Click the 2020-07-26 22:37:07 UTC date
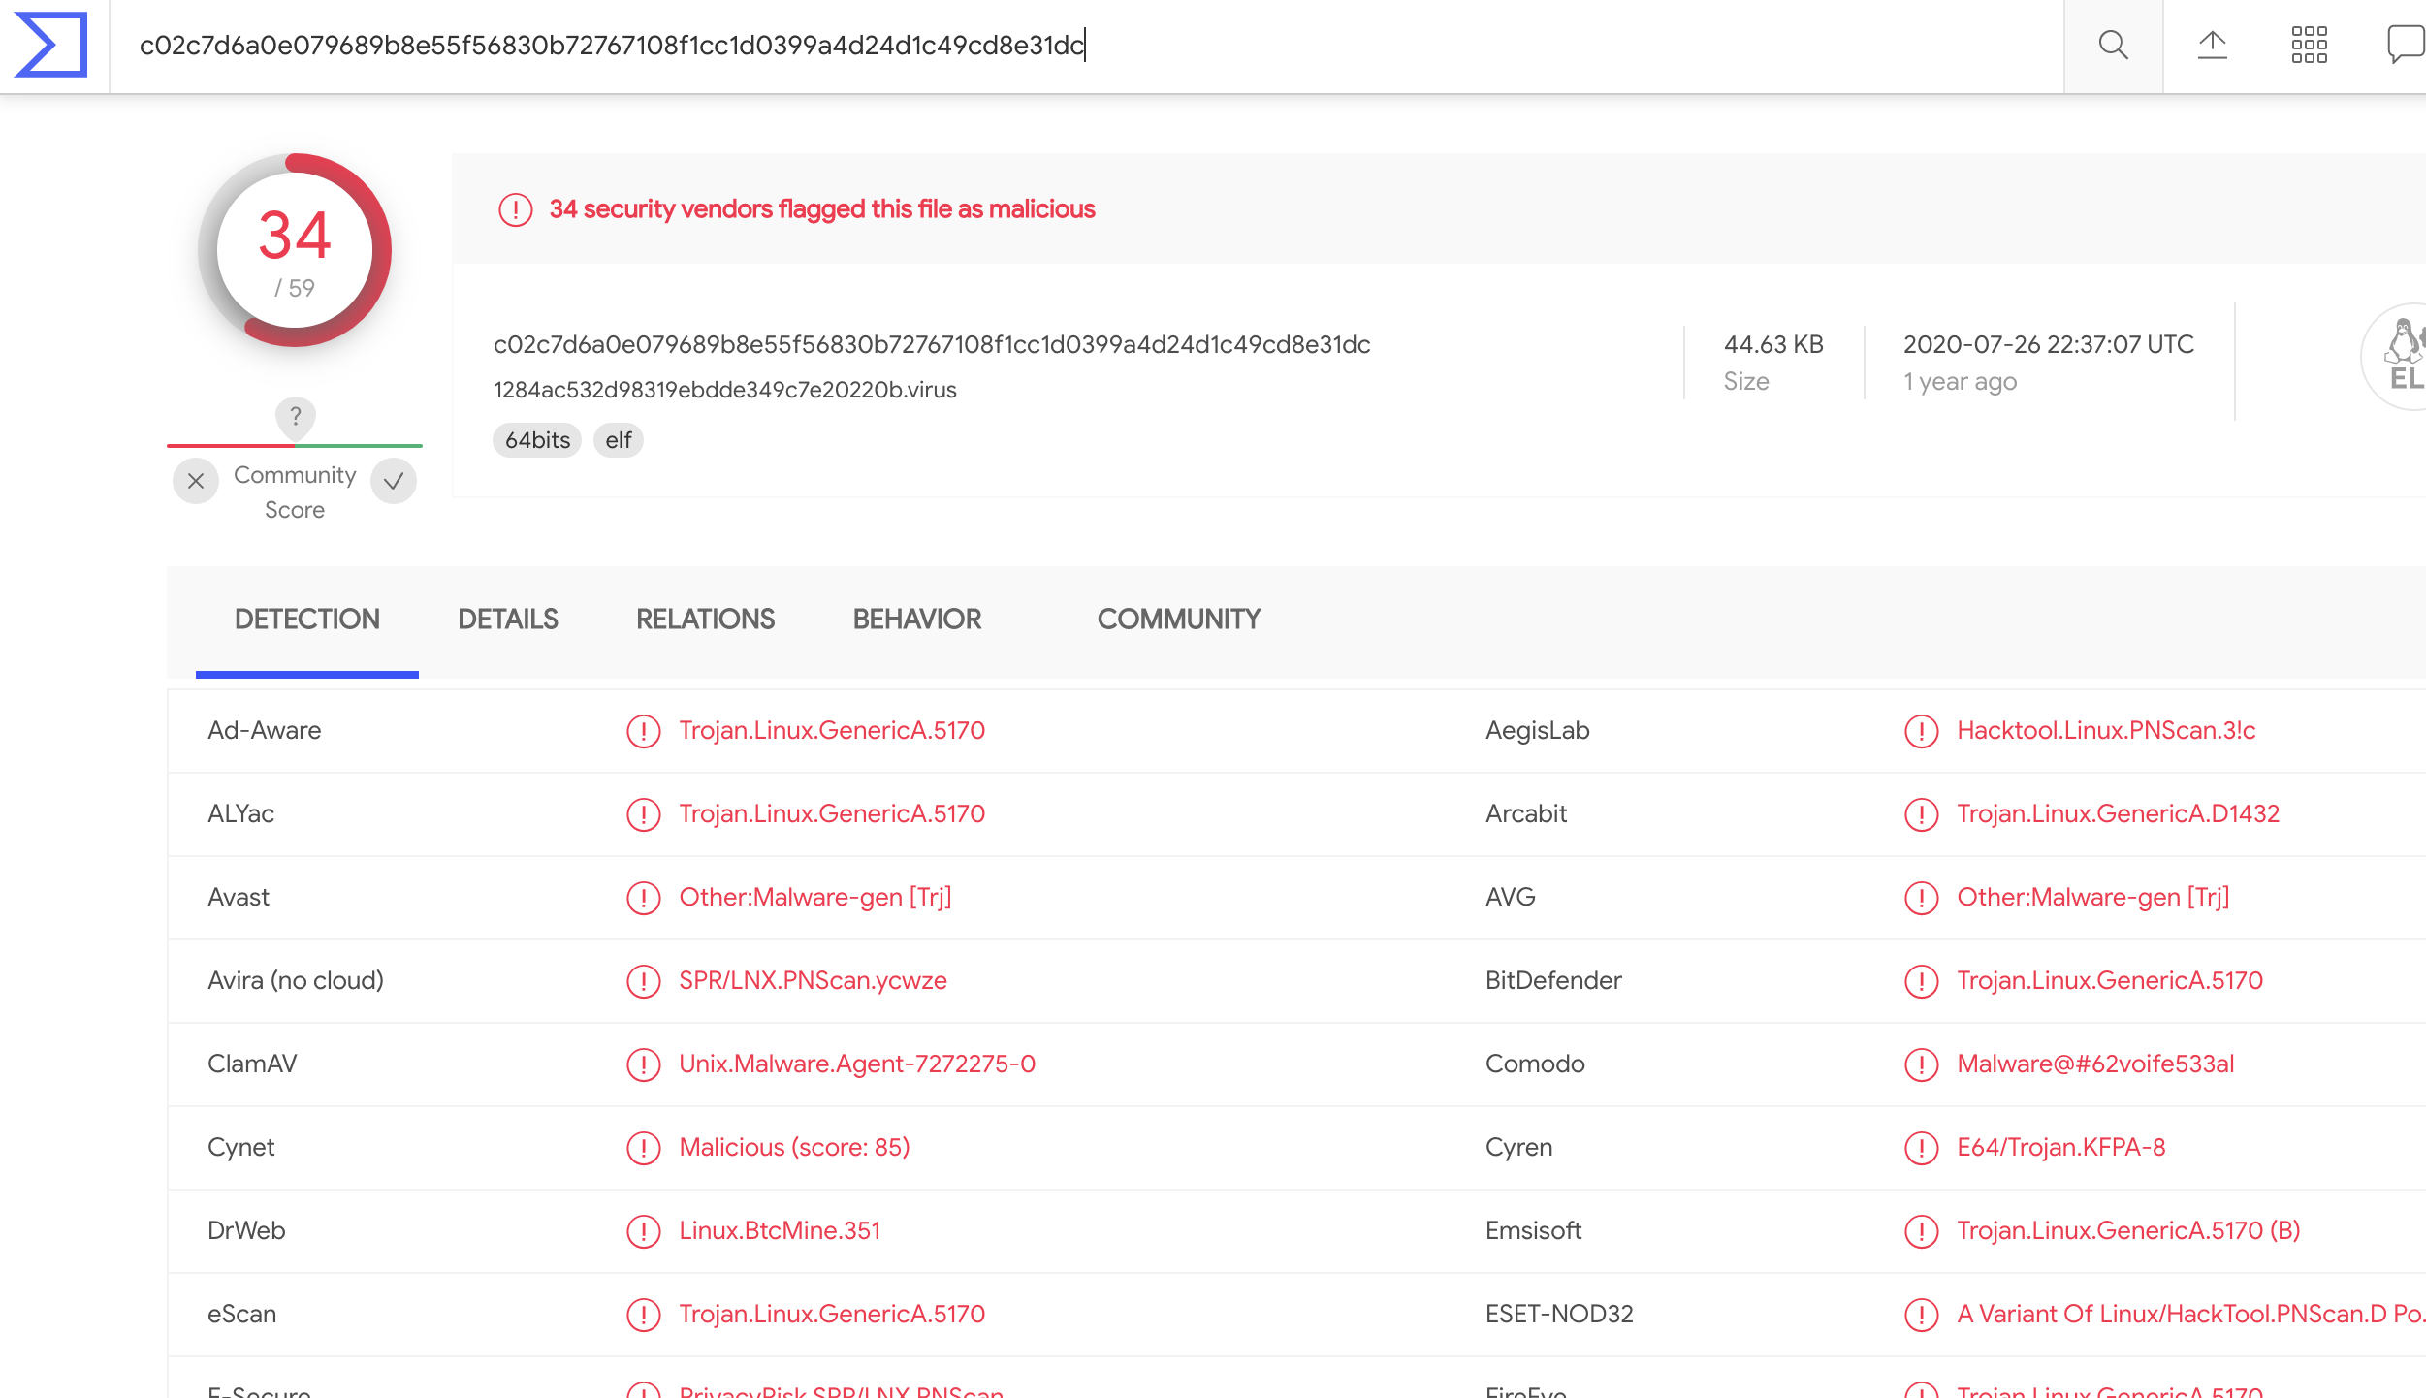Viewport: 2426px width, 1398px height. tap(2048, 344)
